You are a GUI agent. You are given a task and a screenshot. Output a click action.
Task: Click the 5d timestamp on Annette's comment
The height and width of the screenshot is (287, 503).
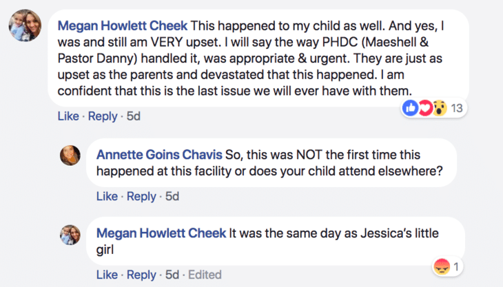click(x=172, y=196)
